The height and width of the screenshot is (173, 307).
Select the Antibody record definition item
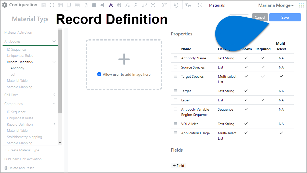click(x=17, y=68)
